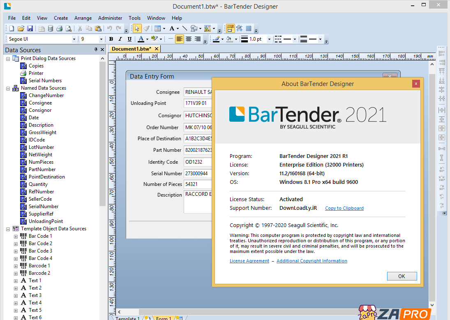Select the Serial Numbers data source
The width and height of the screenshot is (450, 320).
(45, 81)
